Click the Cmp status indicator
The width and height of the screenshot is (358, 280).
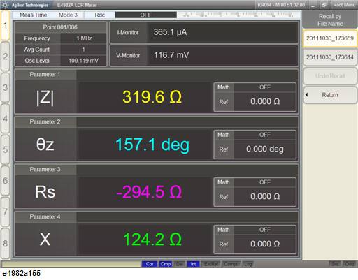pos(166,264)
